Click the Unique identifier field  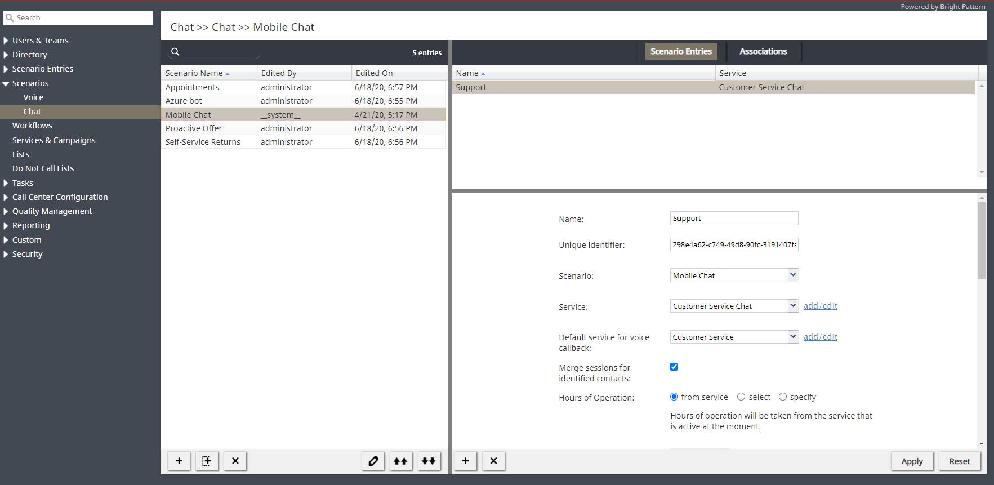734,244
